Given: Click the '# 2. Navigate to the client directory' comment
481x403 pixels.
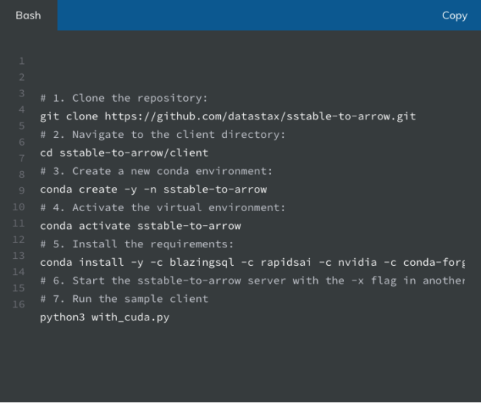Looking at the screenshot, I should click(163, 135).
